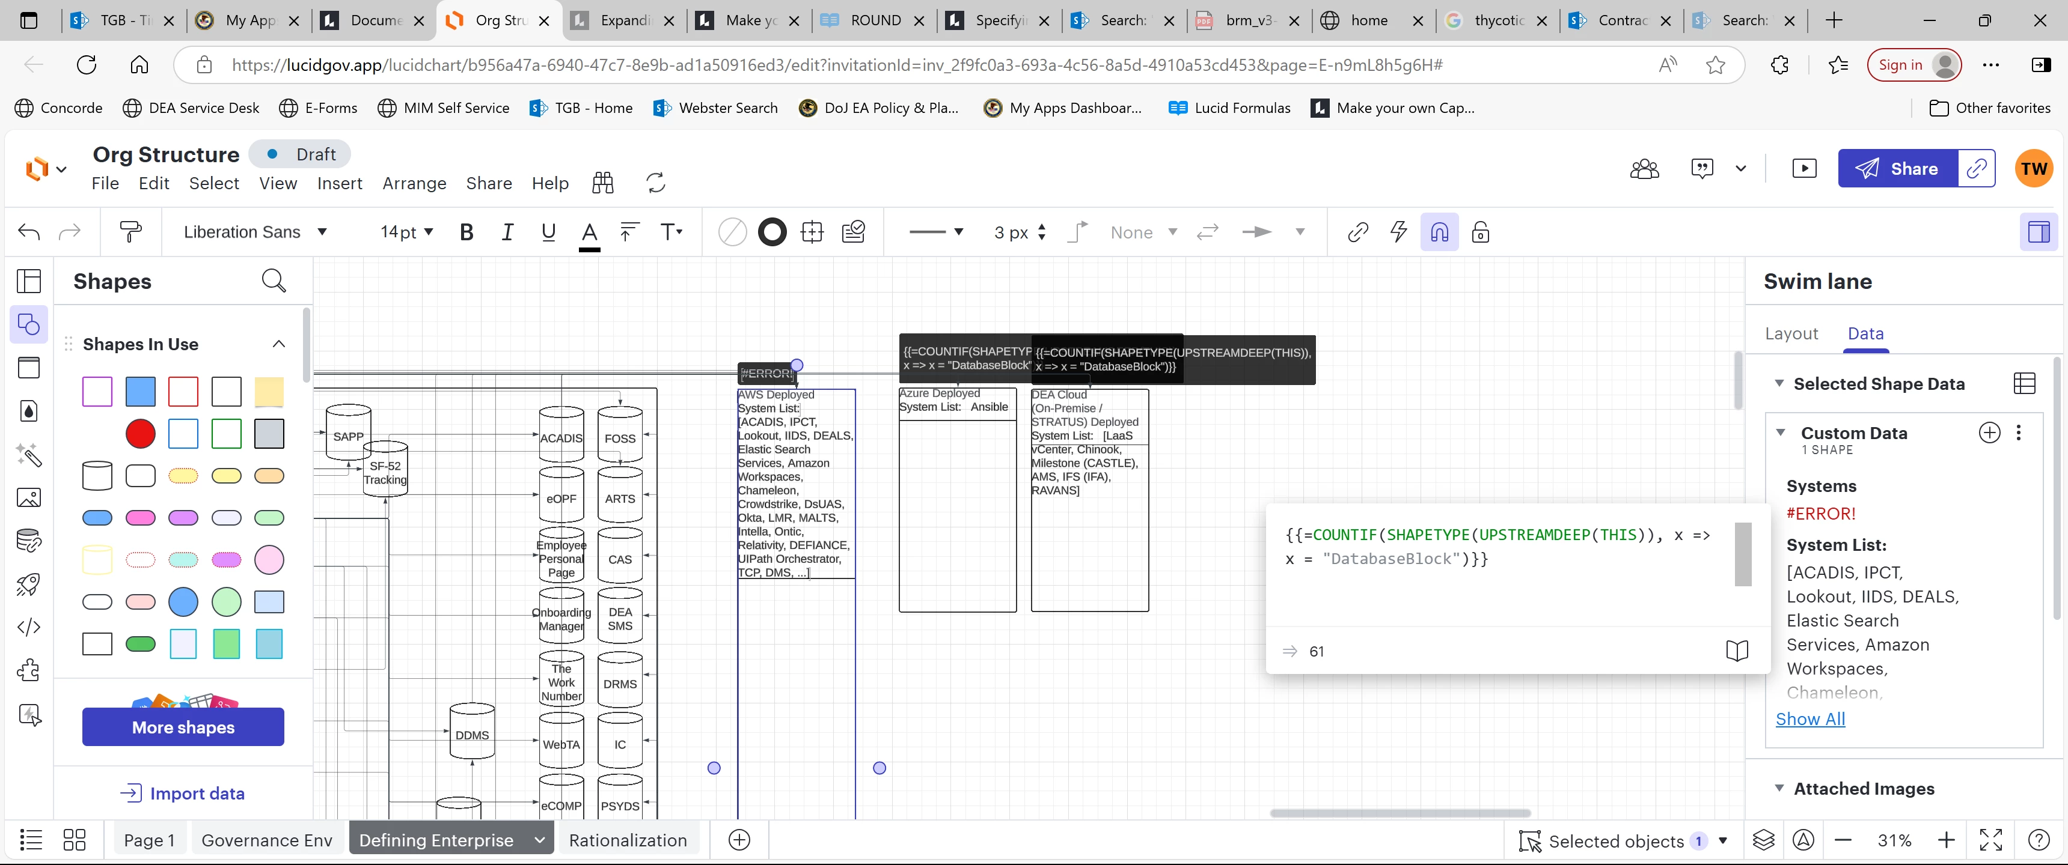Select the red circle shape swatch
Screen dimensions: 2068x865
coord(141,433)
